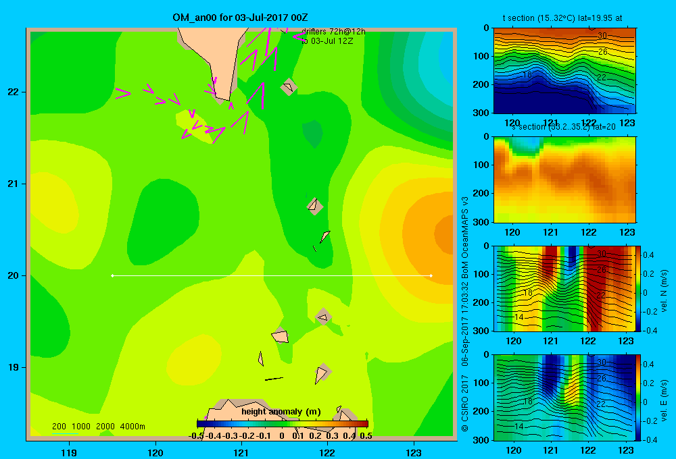The height and width of the screenshot is (459, 676).
Task: Click the '4000m' depth contour legend entry
Action: pos(132,427)
